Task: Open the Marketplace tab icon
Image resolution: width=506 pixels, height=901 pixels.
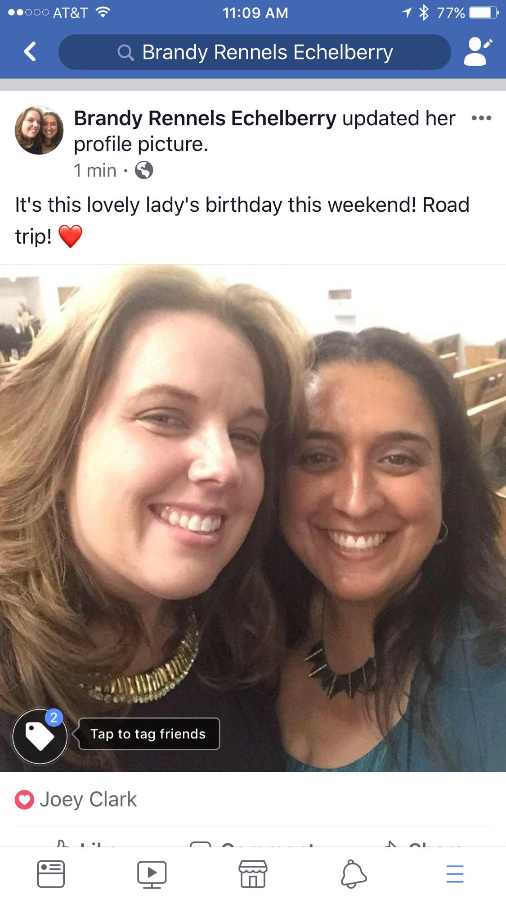Action: [253, 874]
